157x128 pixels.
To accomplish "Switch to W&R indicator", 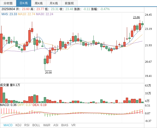I will (47, 125).
